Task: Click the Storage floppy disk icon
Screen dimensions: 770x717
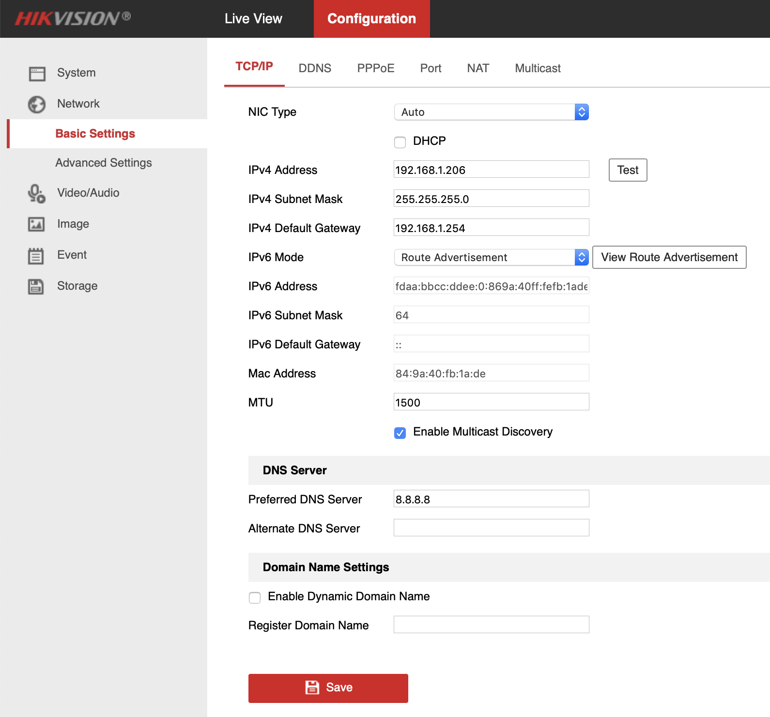Action: pos(37,286)
